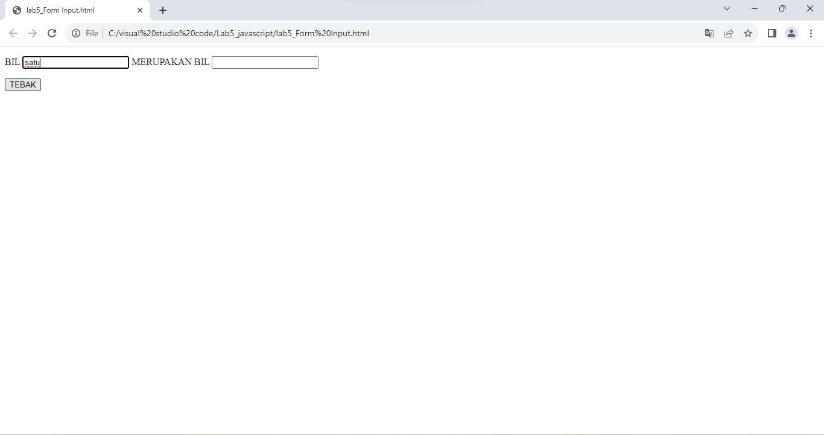824x435 pixels.
Task: Click the forward navigation arrow
Action: point(33,33)
